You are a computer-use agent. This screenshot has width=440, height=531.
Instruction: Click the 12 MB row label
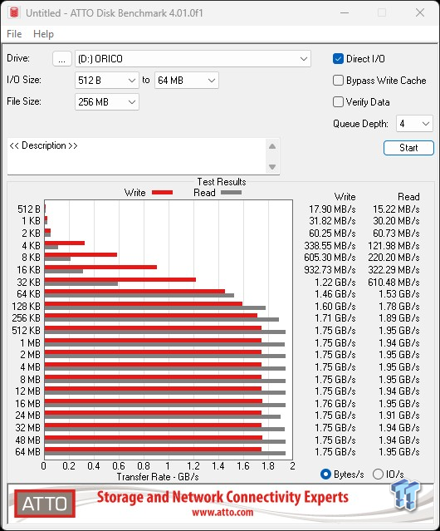point(27,391)
